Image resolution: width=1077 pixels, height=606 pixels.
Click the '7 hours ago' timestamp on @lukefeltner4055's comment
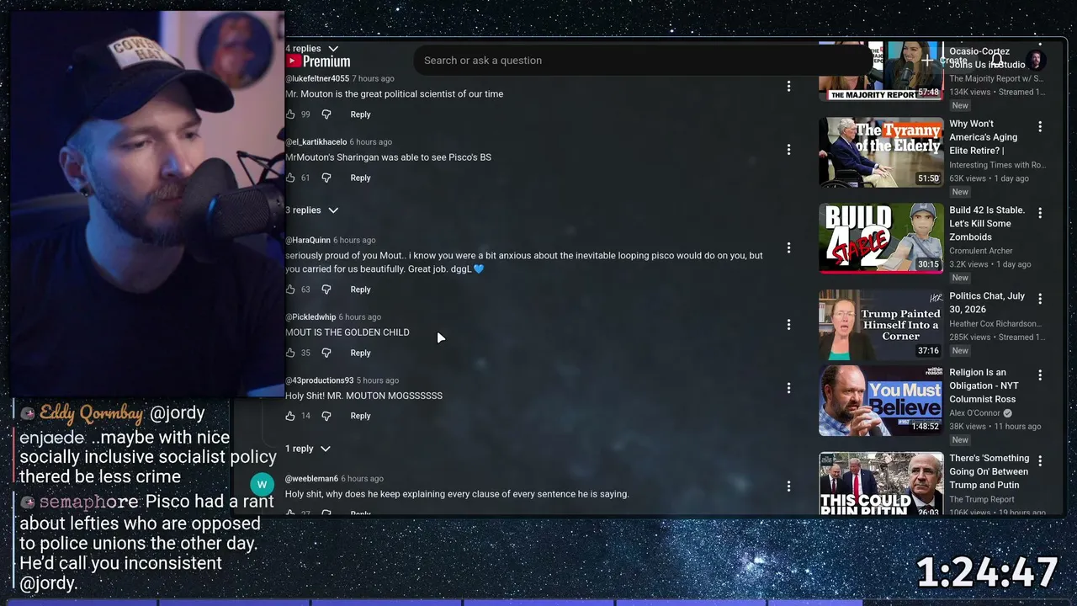tap(373, 78)
